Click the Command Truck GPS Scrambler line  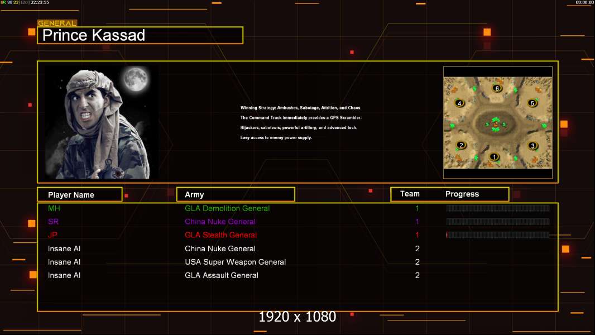point(301,118)
